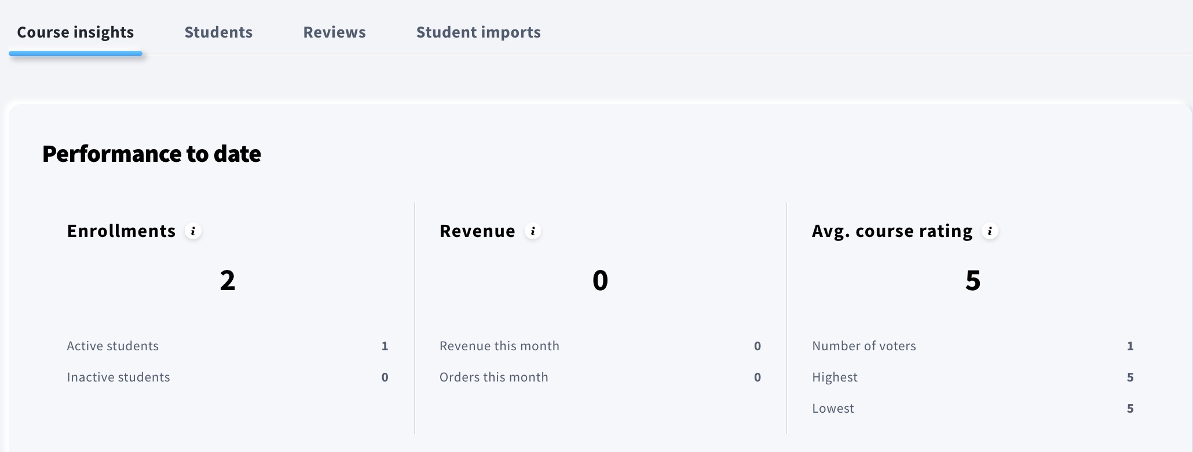
Task: Select the Inactive students label
Action: pos(119,377)
